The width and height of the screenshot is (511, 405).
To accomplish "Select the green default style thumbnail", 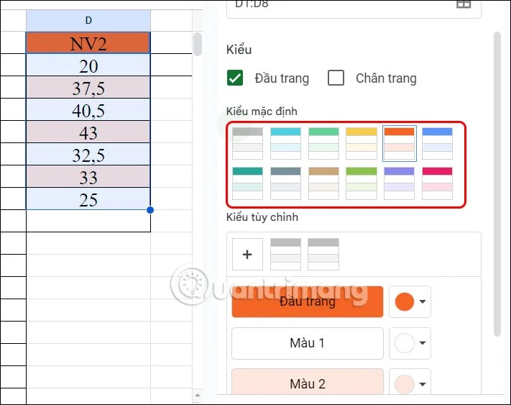I will point(323,143).
